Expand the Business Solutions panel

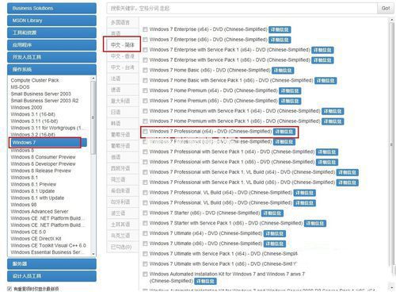[x=51, y=8]
